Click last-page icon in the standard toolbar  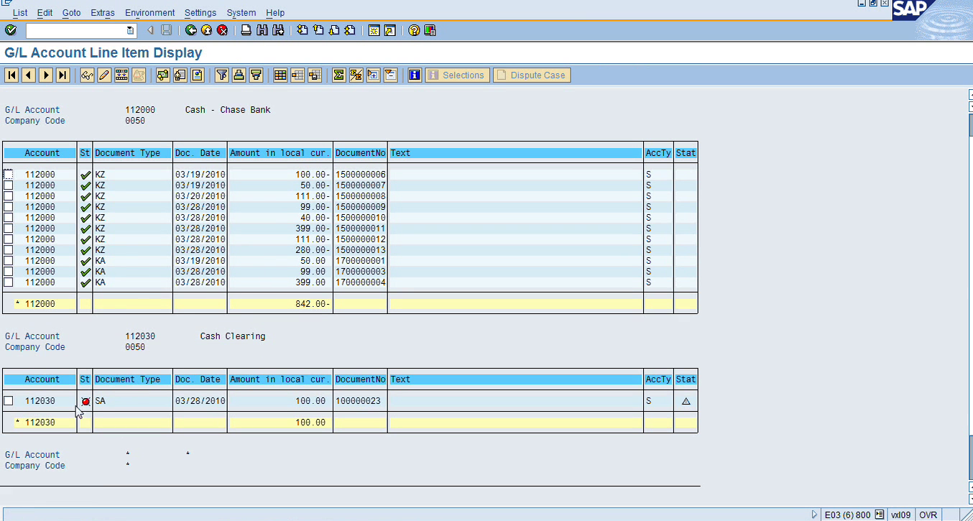click(350, 30)
